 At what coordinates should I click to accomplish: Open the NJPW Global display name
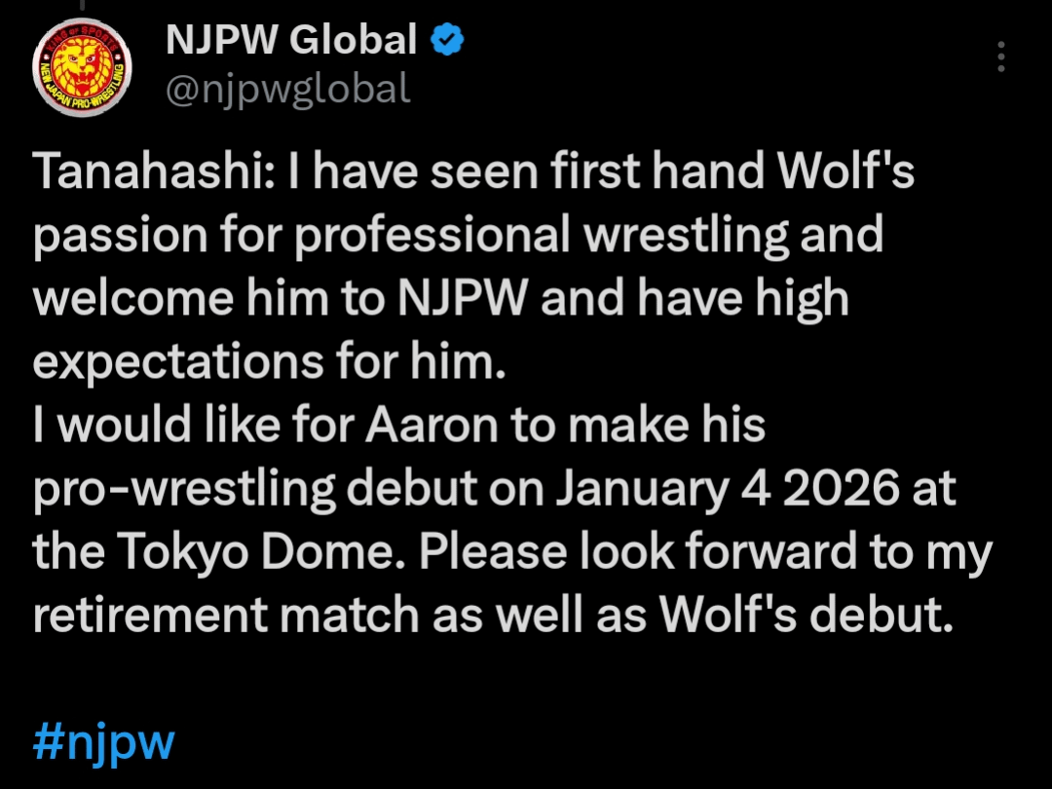tap(291, 39)
